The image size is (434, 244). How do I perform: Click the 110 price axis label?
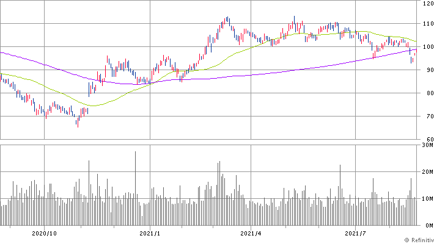click(428, 24)
